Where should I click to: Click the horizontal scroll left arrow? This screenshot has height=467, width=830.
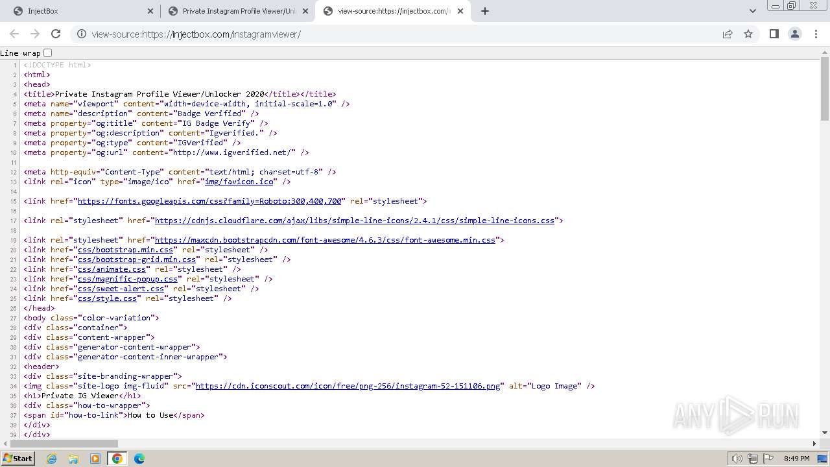(5, 444)
